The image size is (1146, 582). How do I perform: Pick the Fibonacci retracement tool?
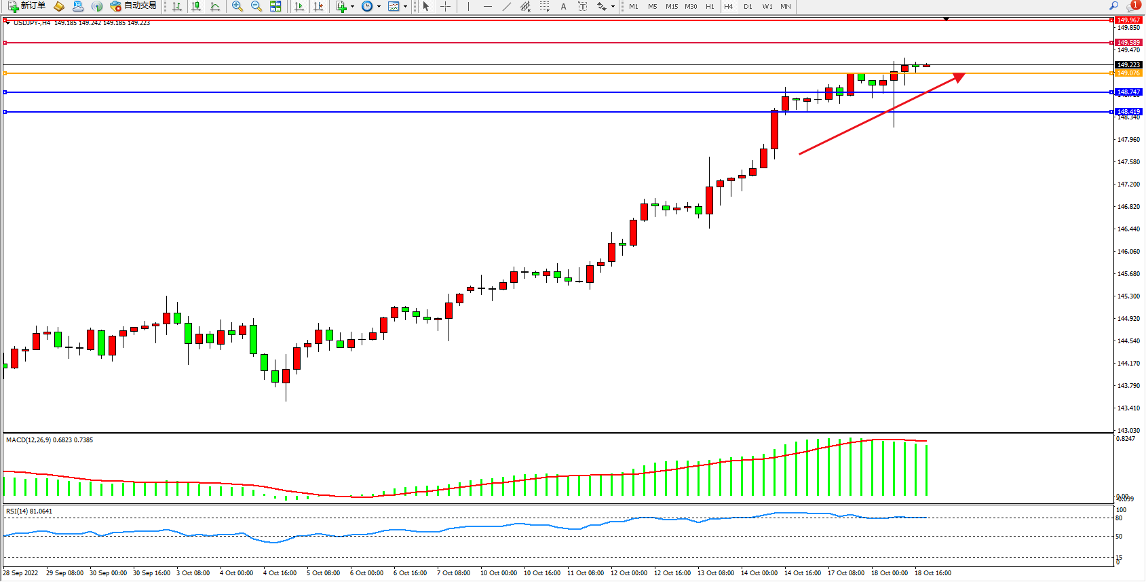(544, 6)
